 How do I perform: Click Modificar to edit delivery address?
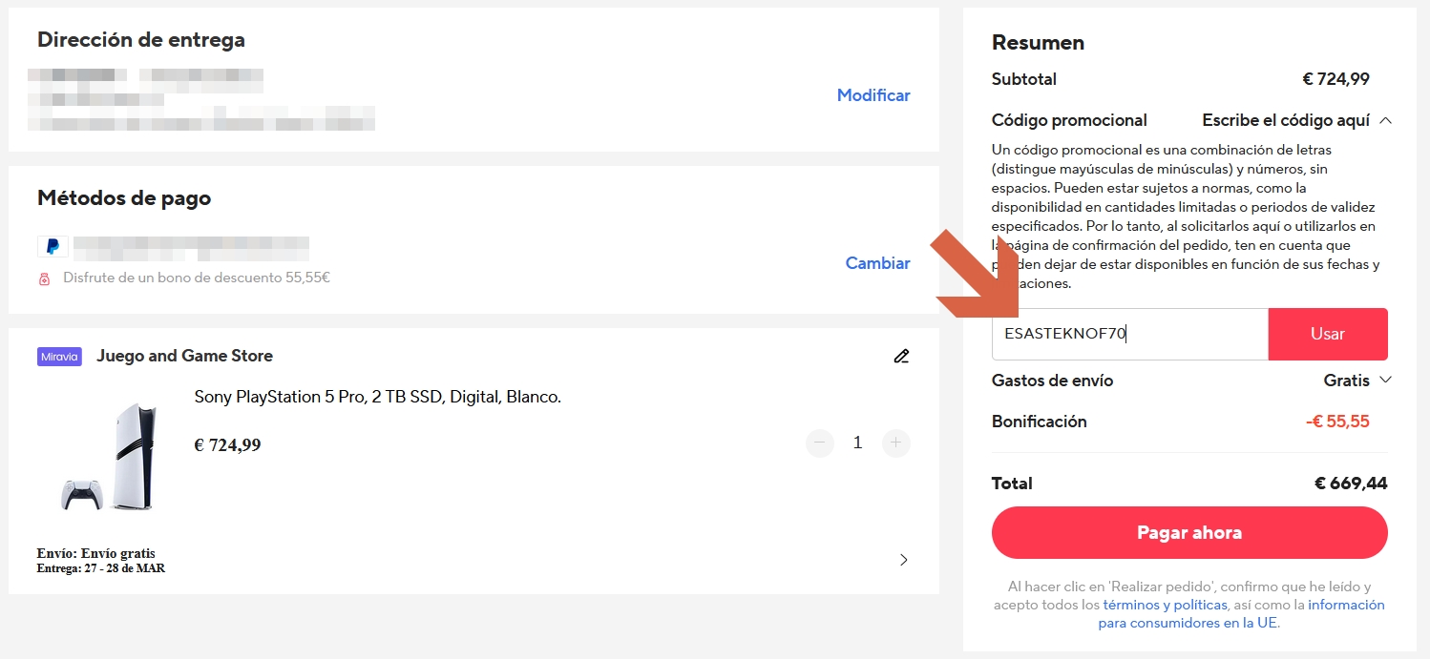(x=873, y=95)
